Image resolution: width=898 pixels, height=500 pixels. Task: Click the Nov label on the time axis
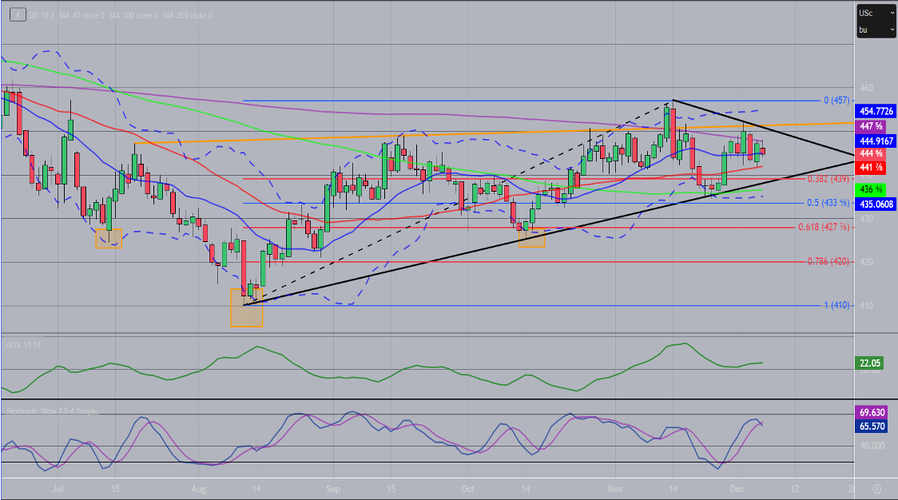click(x=614, y=486)
